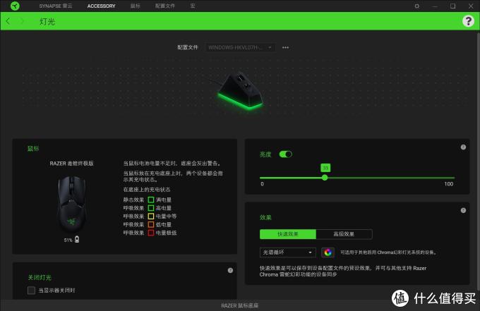
Task: Open help via the question mark icon
Action: click(468, 21)
